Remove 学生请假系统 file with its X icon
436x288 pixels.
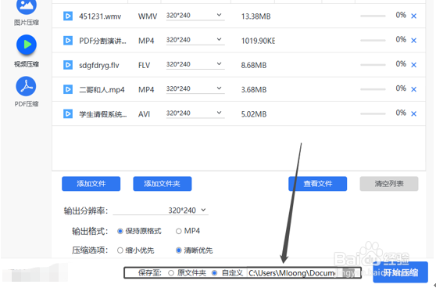coord(414,114)
